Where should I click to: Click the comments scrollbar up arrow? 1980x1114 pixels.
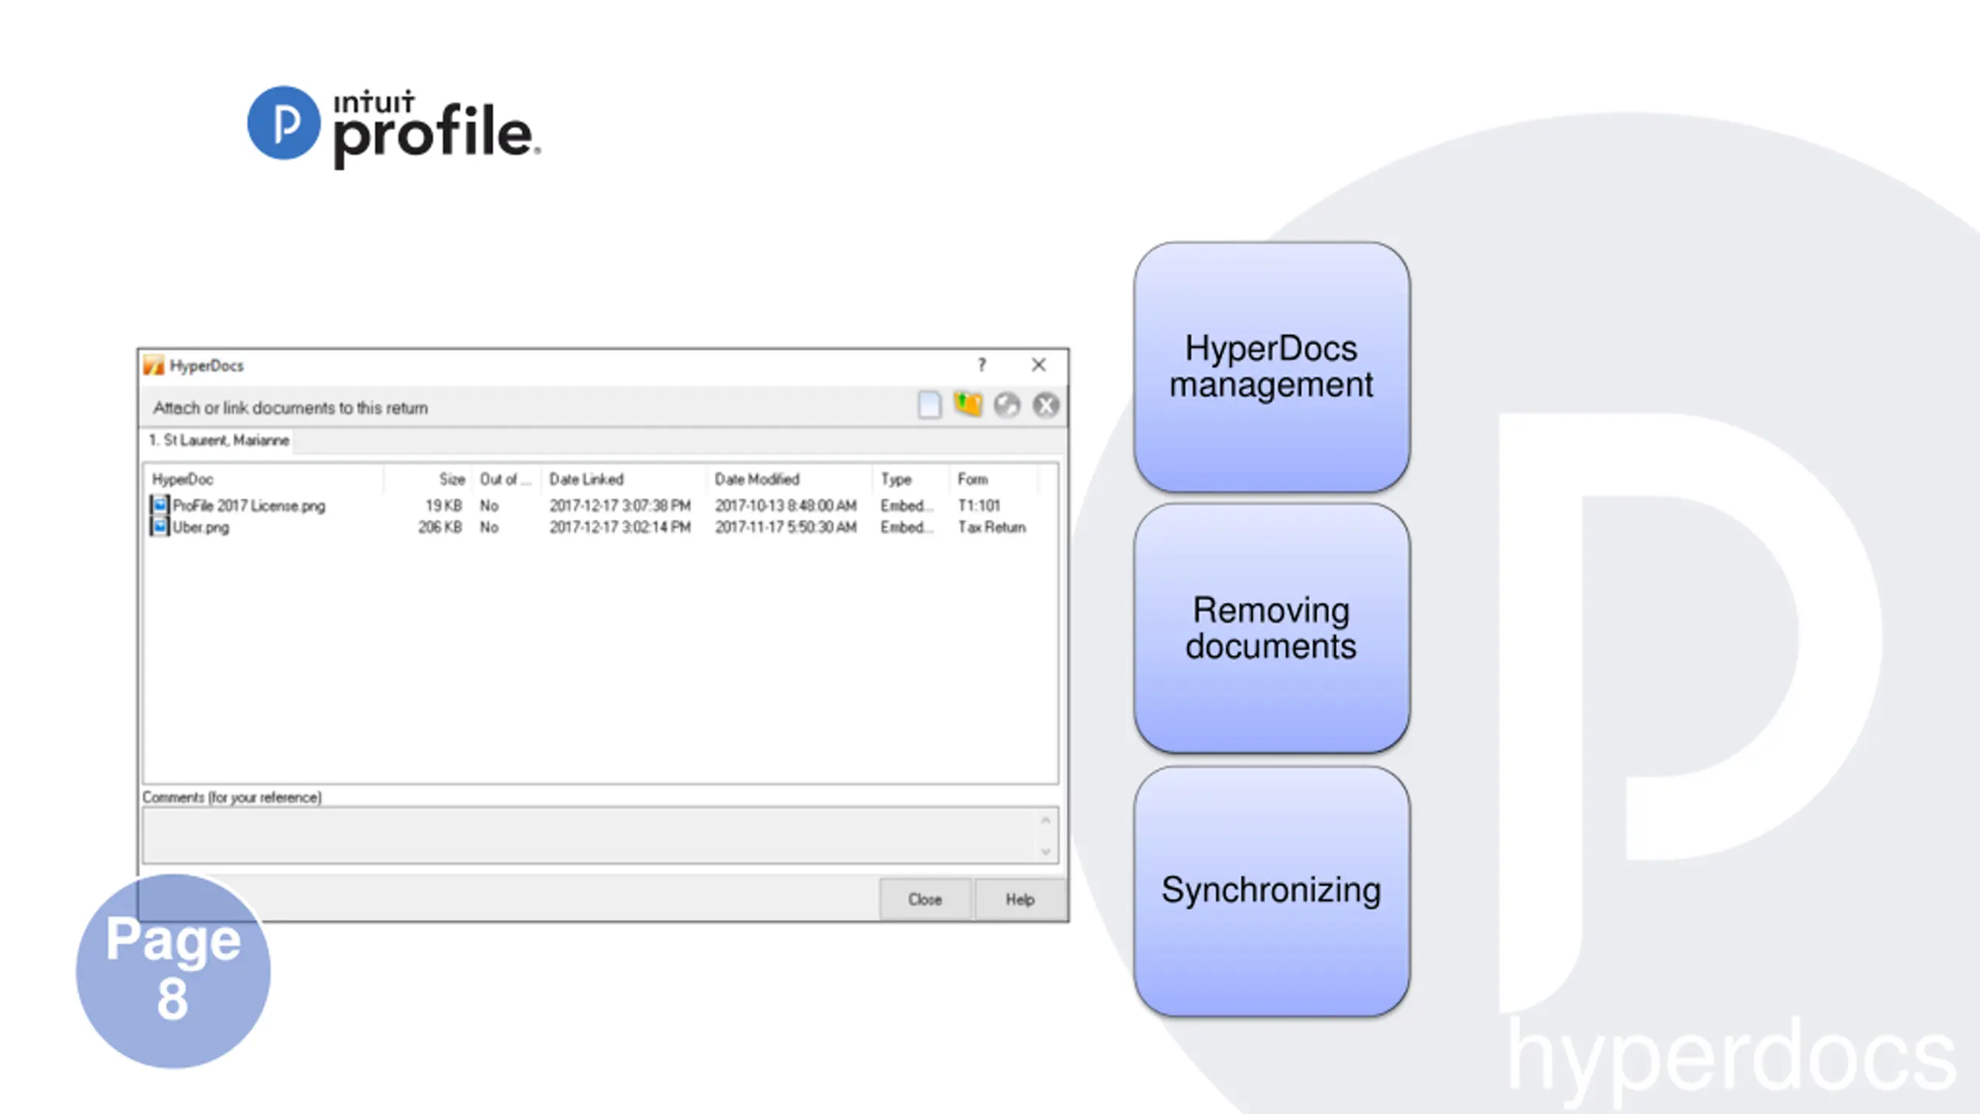pos(1046,820)
